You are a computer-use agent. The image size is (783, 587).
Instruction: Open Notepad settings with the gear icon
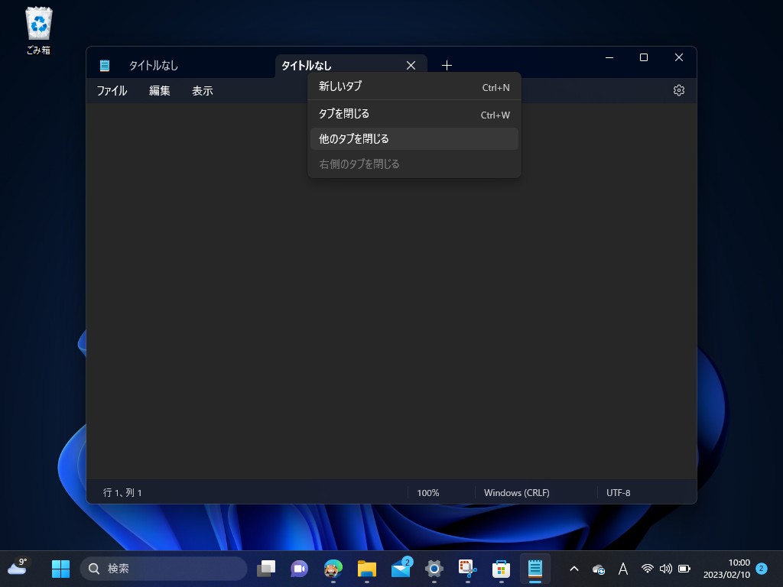point(678,89)
